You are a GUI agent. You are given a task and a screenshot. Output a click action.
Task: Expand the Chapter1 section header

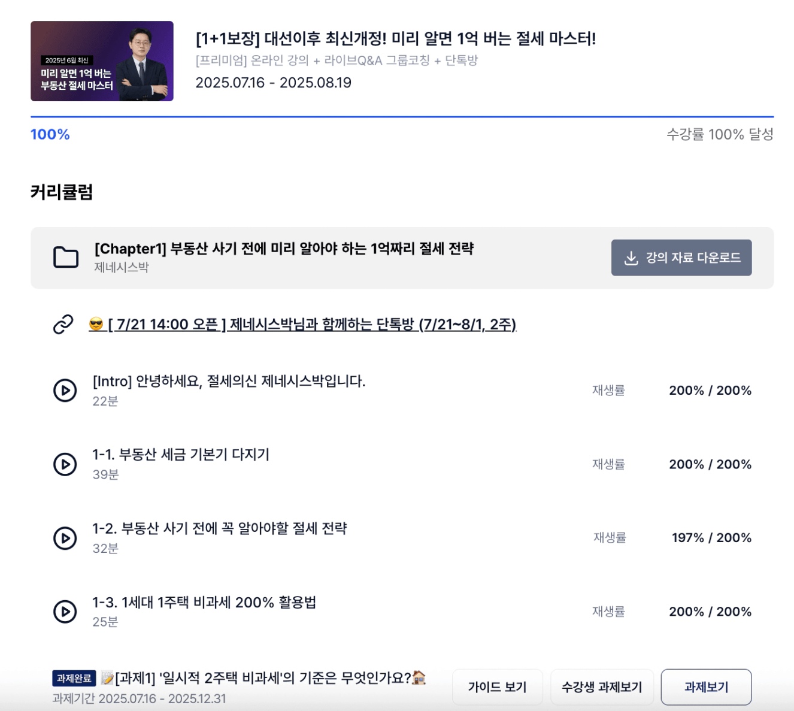click(x=402, y=258)
